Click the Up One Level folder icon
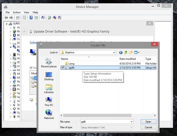 (126, 52)
